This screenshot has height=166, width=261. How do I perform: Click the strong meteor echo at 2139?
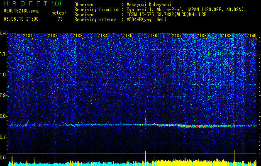tap(234, 124)
